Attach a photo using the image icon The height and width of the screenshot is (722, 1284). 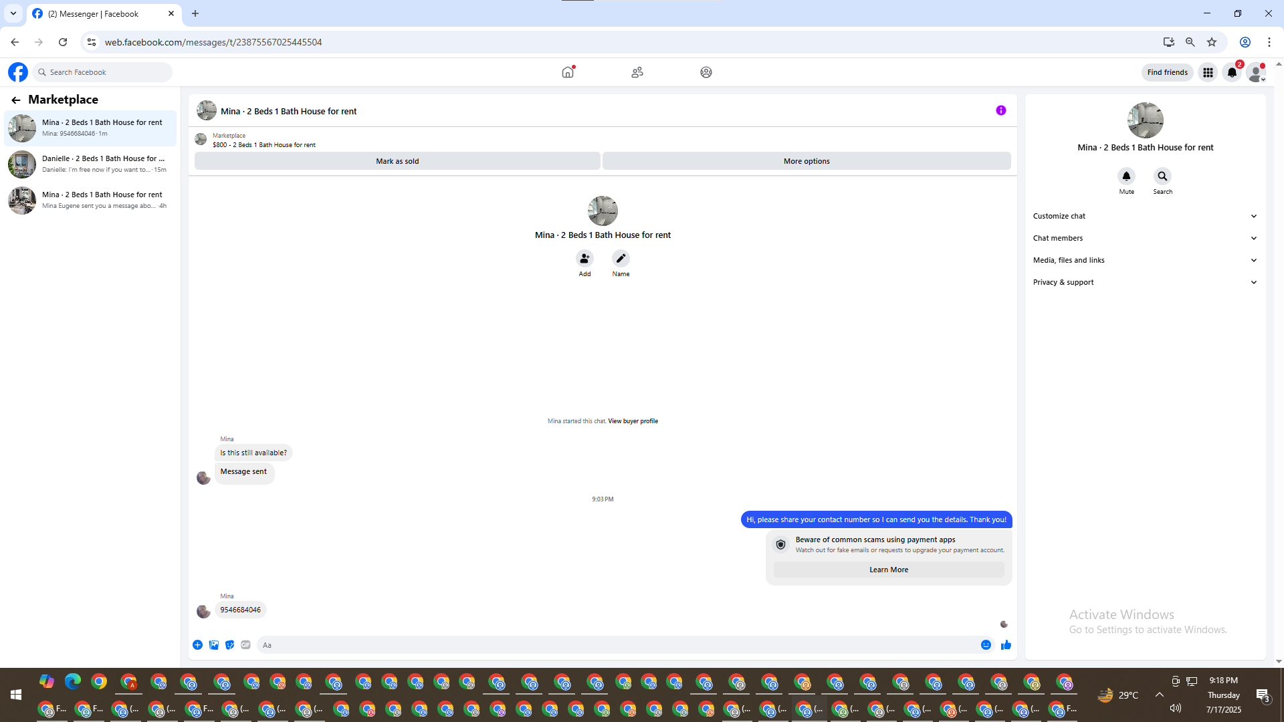[214, 645]
